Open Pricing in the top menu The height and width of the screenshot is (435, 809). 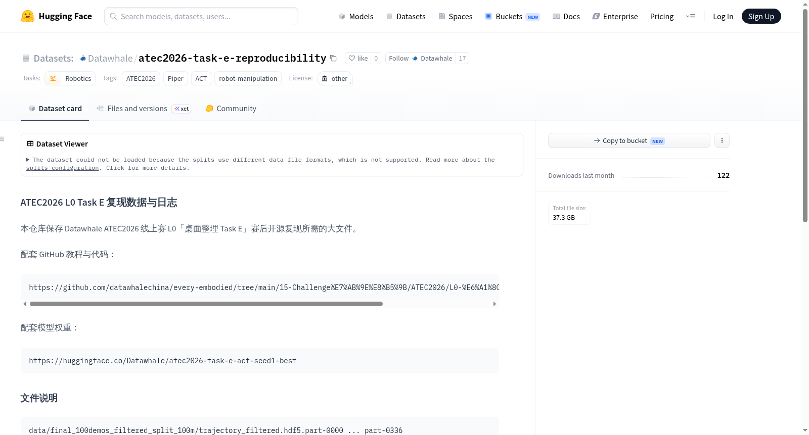[x=662, y=16]
